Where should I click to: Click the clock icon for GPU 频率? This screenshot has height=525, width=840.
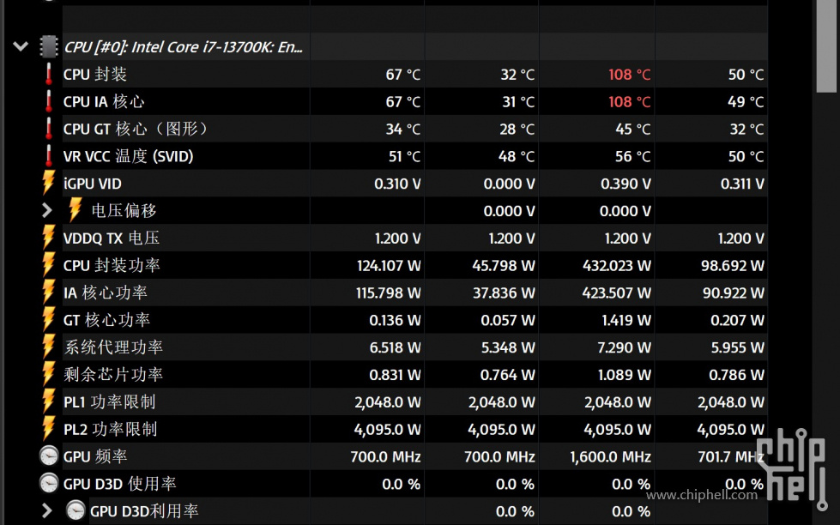click(x=49, y=456)
